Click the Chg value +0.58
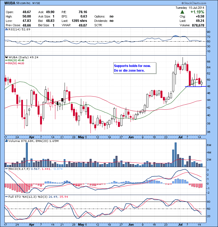 pyautogui.click(x=200, y=16)
